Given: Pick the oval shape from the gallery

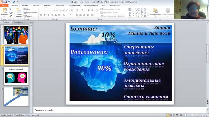Looking at the screenshot, I should click(142, 9).
